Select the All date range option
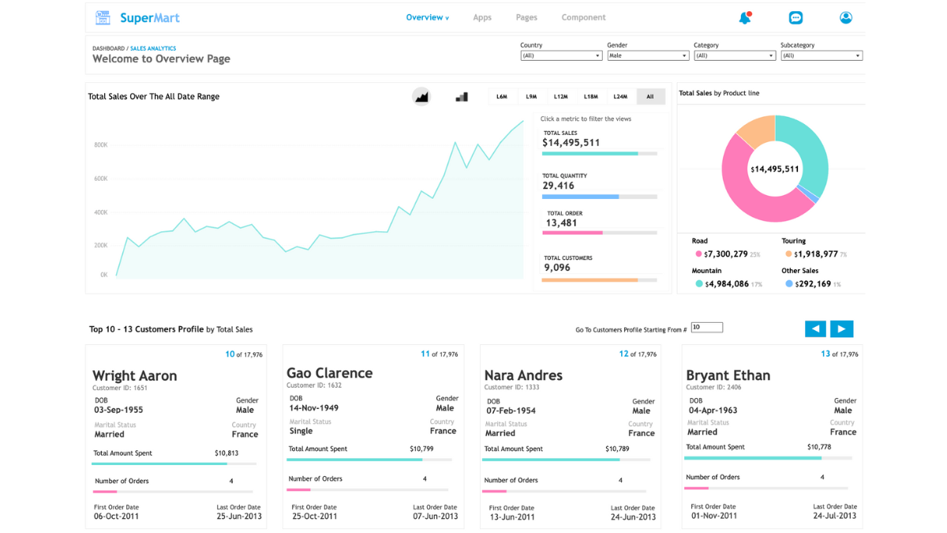This screenshot has width=947, height=533. [x=650, y=96]
